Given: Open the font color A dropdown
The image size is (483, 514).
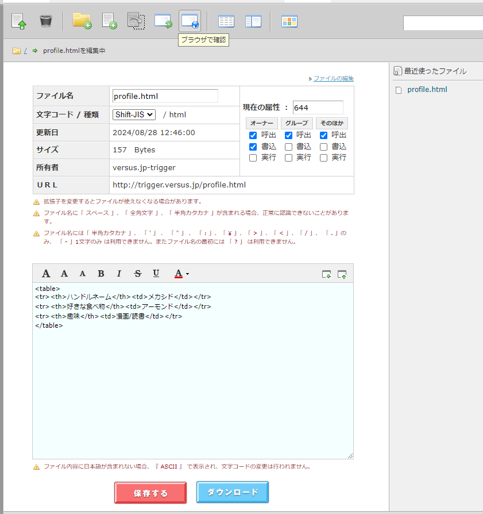Looking at the screenshot, I should [181, 274].
